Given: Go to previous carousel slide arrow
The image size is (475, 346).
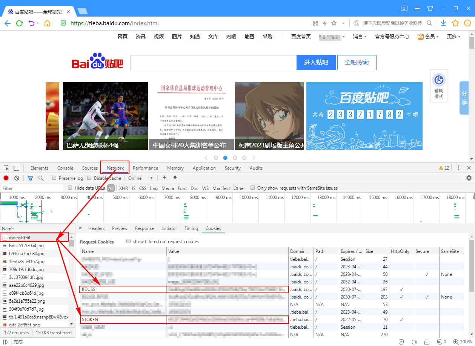Looking at the screenshot, I should pos(206,158).
